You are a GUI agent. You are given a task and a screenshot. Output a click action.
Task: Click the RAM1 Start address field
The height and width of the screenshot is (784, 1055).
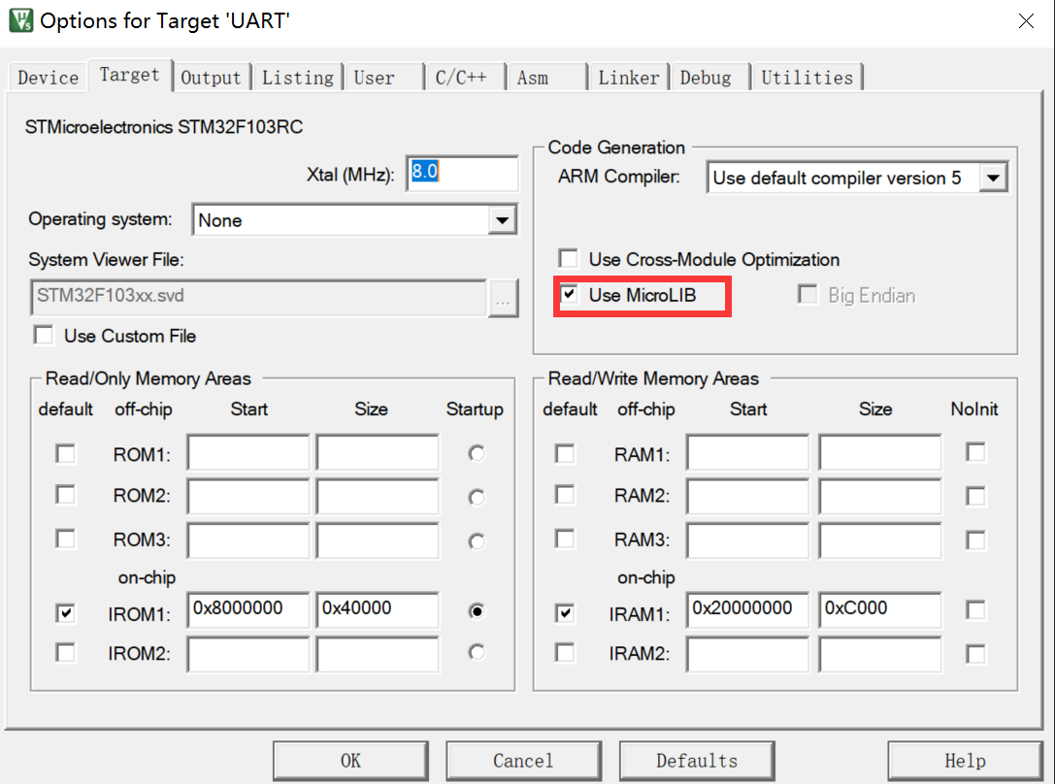tap(747, 452)
